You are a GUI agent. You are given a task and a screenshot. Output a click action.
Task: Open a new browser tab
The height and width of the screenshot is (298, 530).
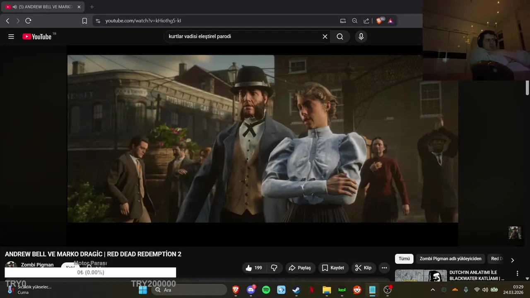[92, 7]
